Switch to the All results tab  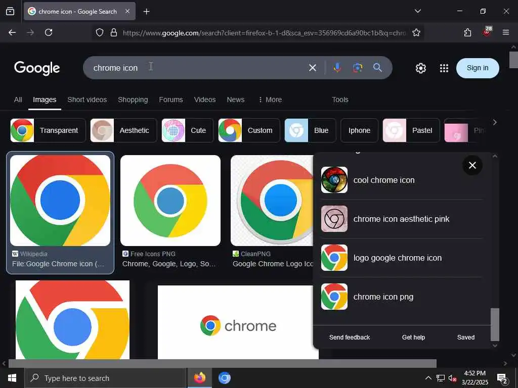coord(18,100)
